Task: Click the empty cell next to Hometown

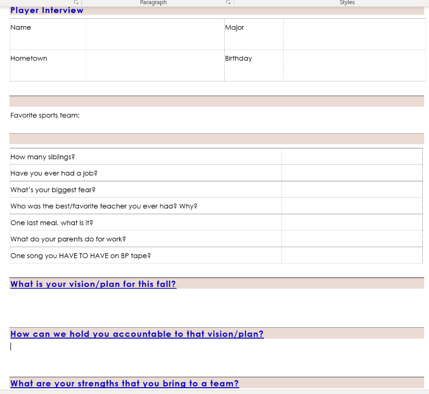Action: (155, 66)
